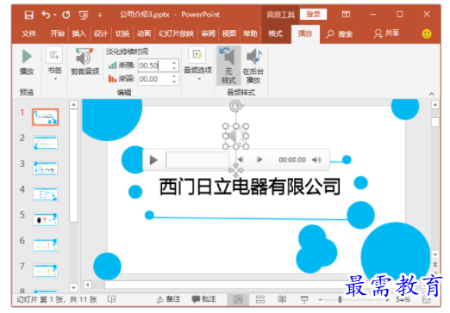Open the 视图 tab
Viewport: 450px width, 313px height.
pyautogui.click(x=229, y=34)
